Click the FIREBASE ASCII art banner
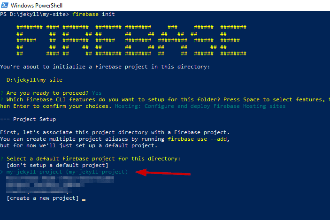The width and height of the screenshot is (330, 220). pyautogui.click(x=131, y=40)
